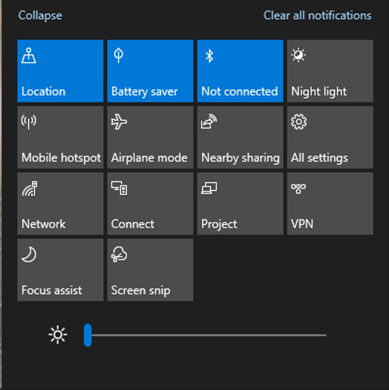Collapse the quick actions panel
Image resolution: width=389 pixels, height=390 pixels.
[x=40, y=15]
